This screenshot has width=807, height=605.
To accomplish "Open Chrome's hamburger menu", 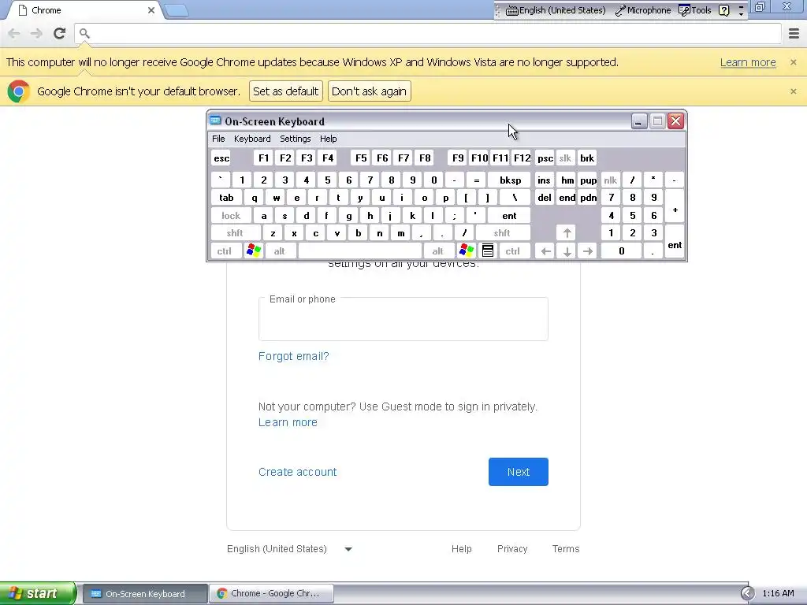I will pyautogui.click(x=794, y=33).
